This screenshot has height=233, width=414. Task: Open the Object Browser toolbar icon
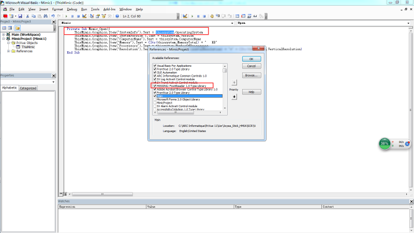104,16
